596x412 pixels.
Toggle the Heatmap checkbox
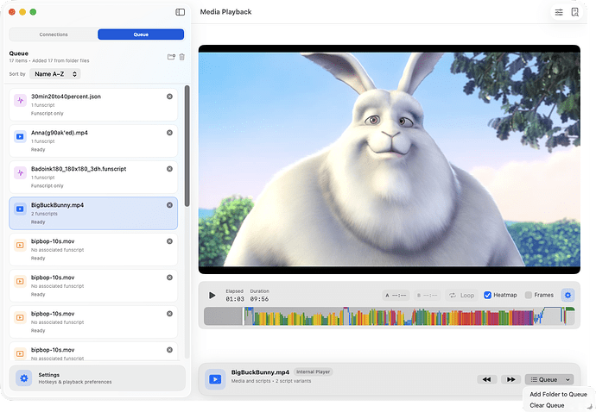point(488,295)
